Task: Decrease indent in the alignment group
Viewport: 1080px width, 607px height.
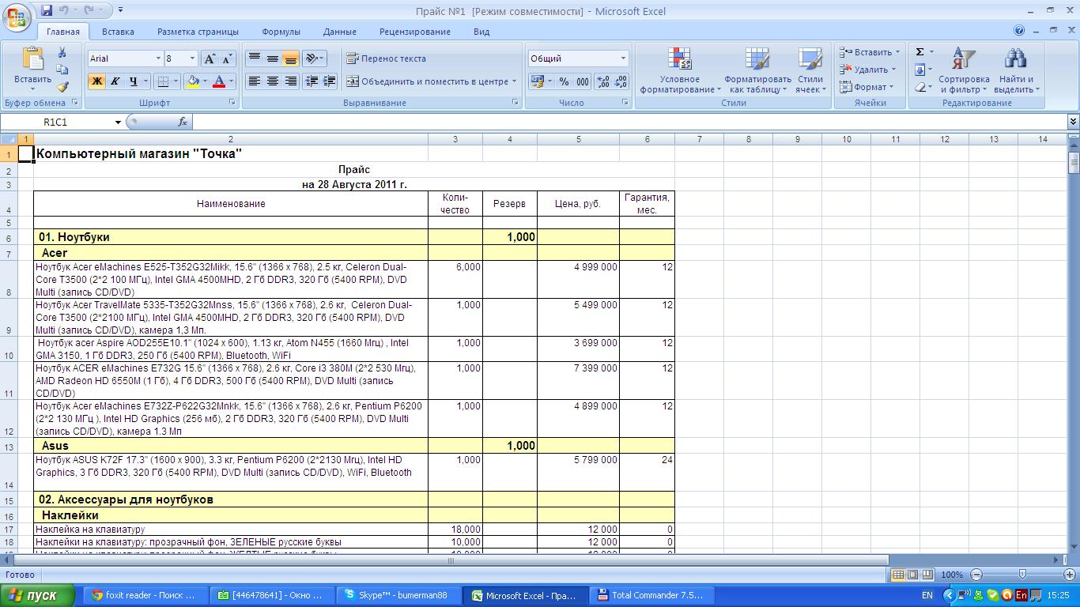Action: pos(312,81)
